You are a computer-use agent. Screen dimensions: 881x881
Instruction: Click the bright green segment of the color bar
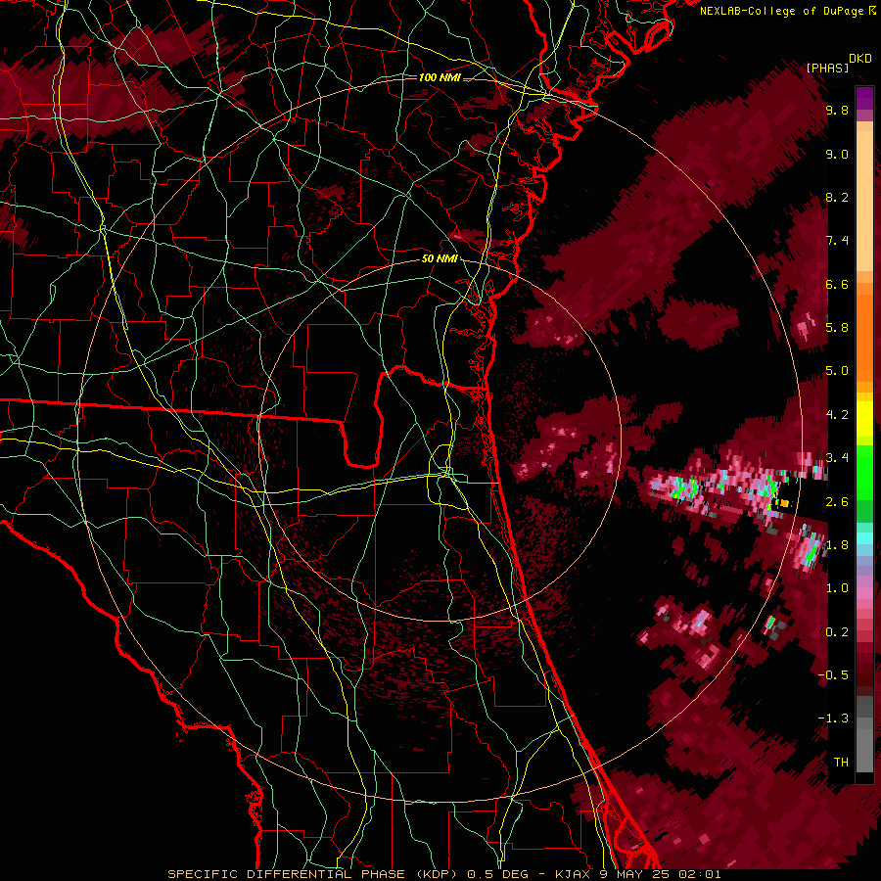[x=864, y=473]
